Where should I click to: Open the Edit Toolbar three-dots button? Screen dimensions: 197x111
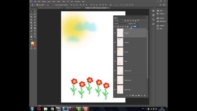(31, 39)
